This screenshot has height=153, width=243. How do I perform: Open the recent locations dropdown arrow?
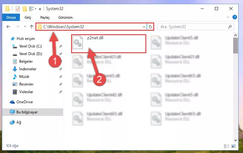(x=25, y=27)
